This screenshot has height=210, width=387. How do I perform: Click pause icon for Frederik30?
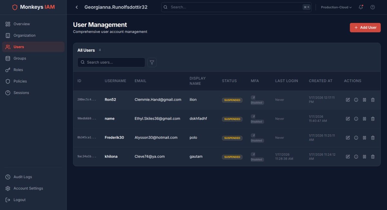point(364,138)
